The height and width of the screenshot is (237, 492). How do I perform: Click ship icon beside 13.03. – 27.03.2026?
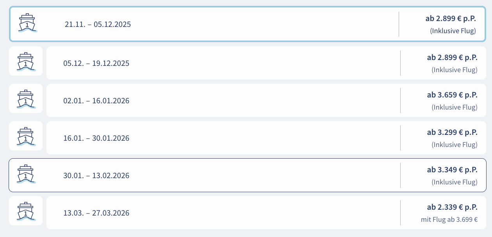click(26, 211)
